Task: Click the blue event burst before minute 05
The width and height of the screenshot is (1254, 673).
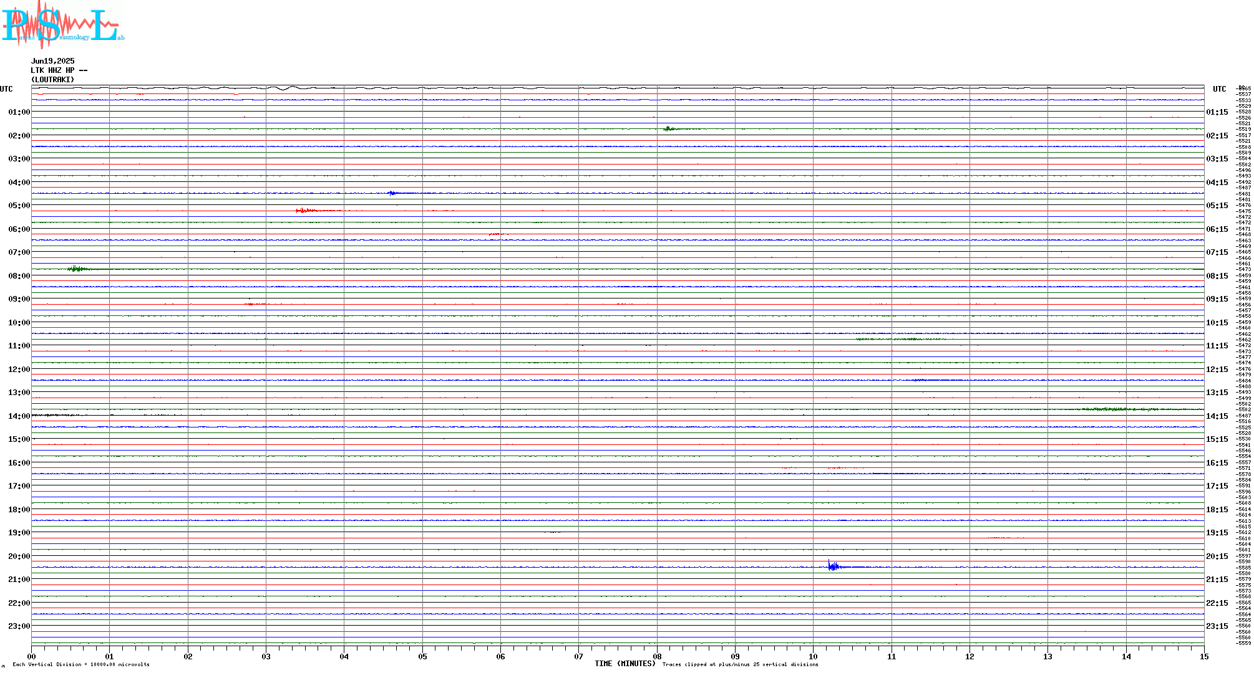Action: coord(393,193)
